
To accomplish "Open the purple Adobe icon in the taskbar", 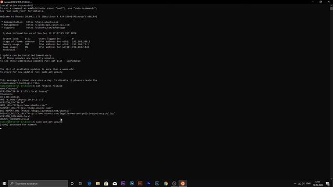I will [x=123, y=183].
